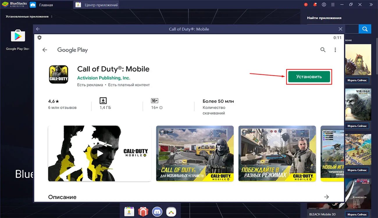Viewport: 378px width, 218px height.
Task: Go back with the popup title bar arrow
Action: [38, 29]
